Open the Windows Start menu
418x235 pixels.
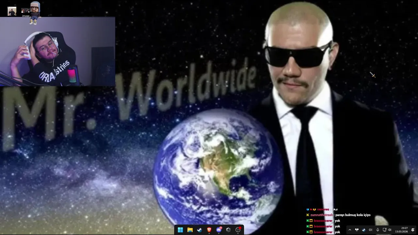[180, 230]
